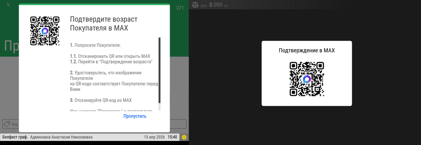
Task: Click the store name Белфаст граф.
Action: pos(15,137)
